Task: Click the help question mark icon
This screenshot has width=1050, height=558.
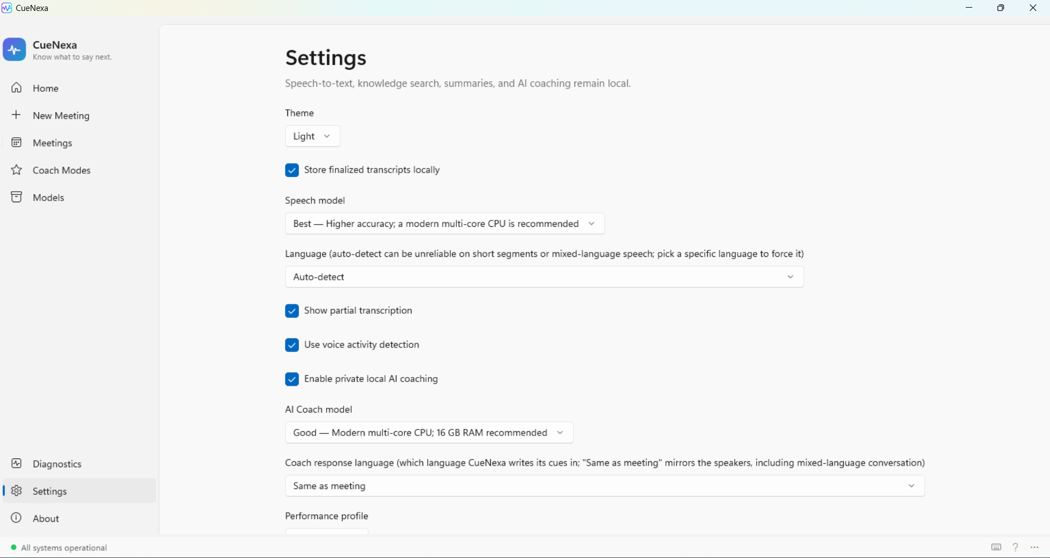Action: point(1016,547)
